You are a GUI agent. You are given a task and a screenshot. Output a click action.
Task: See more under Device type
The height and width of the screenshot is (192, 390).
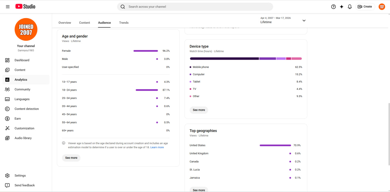click(x=199, y=110)
